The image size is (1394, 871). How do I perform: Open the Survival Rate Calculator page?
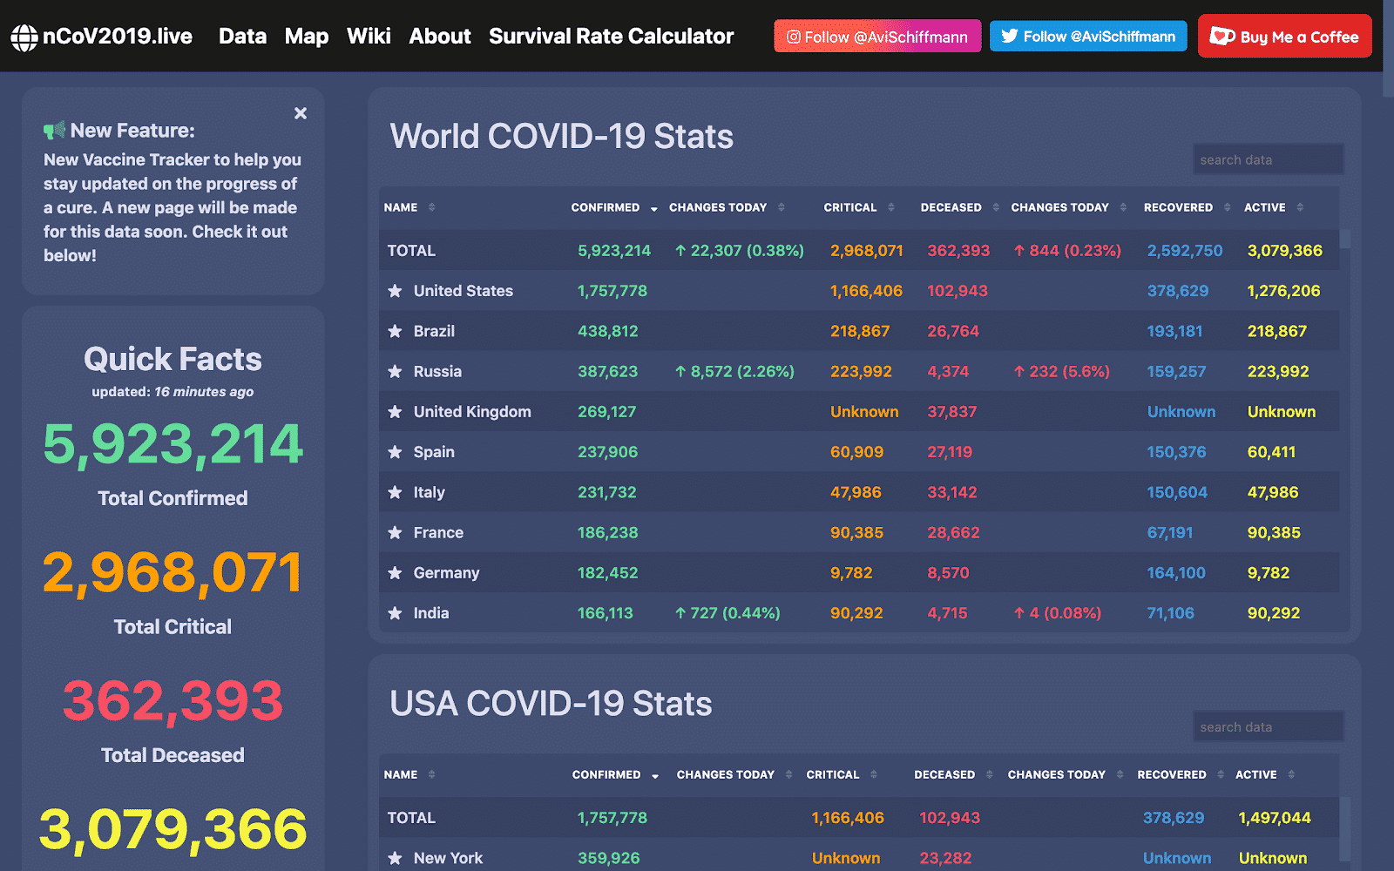tap(611, 37)
